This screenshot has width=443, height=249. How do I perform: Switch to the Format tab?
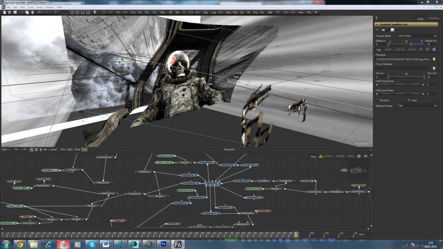(412, 50)
